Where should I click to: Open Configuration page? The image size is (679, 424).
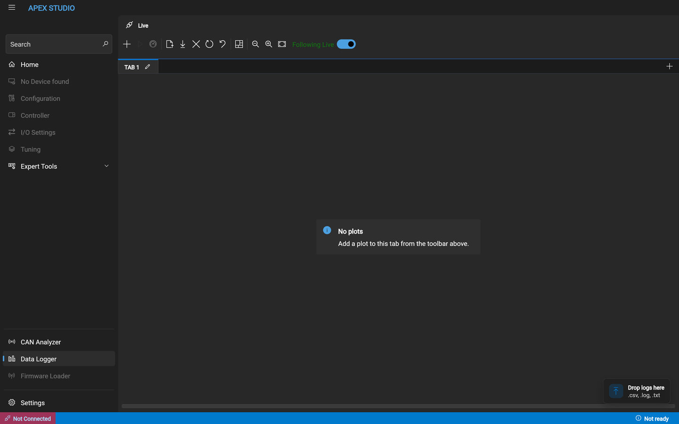[x=59, y=98]
